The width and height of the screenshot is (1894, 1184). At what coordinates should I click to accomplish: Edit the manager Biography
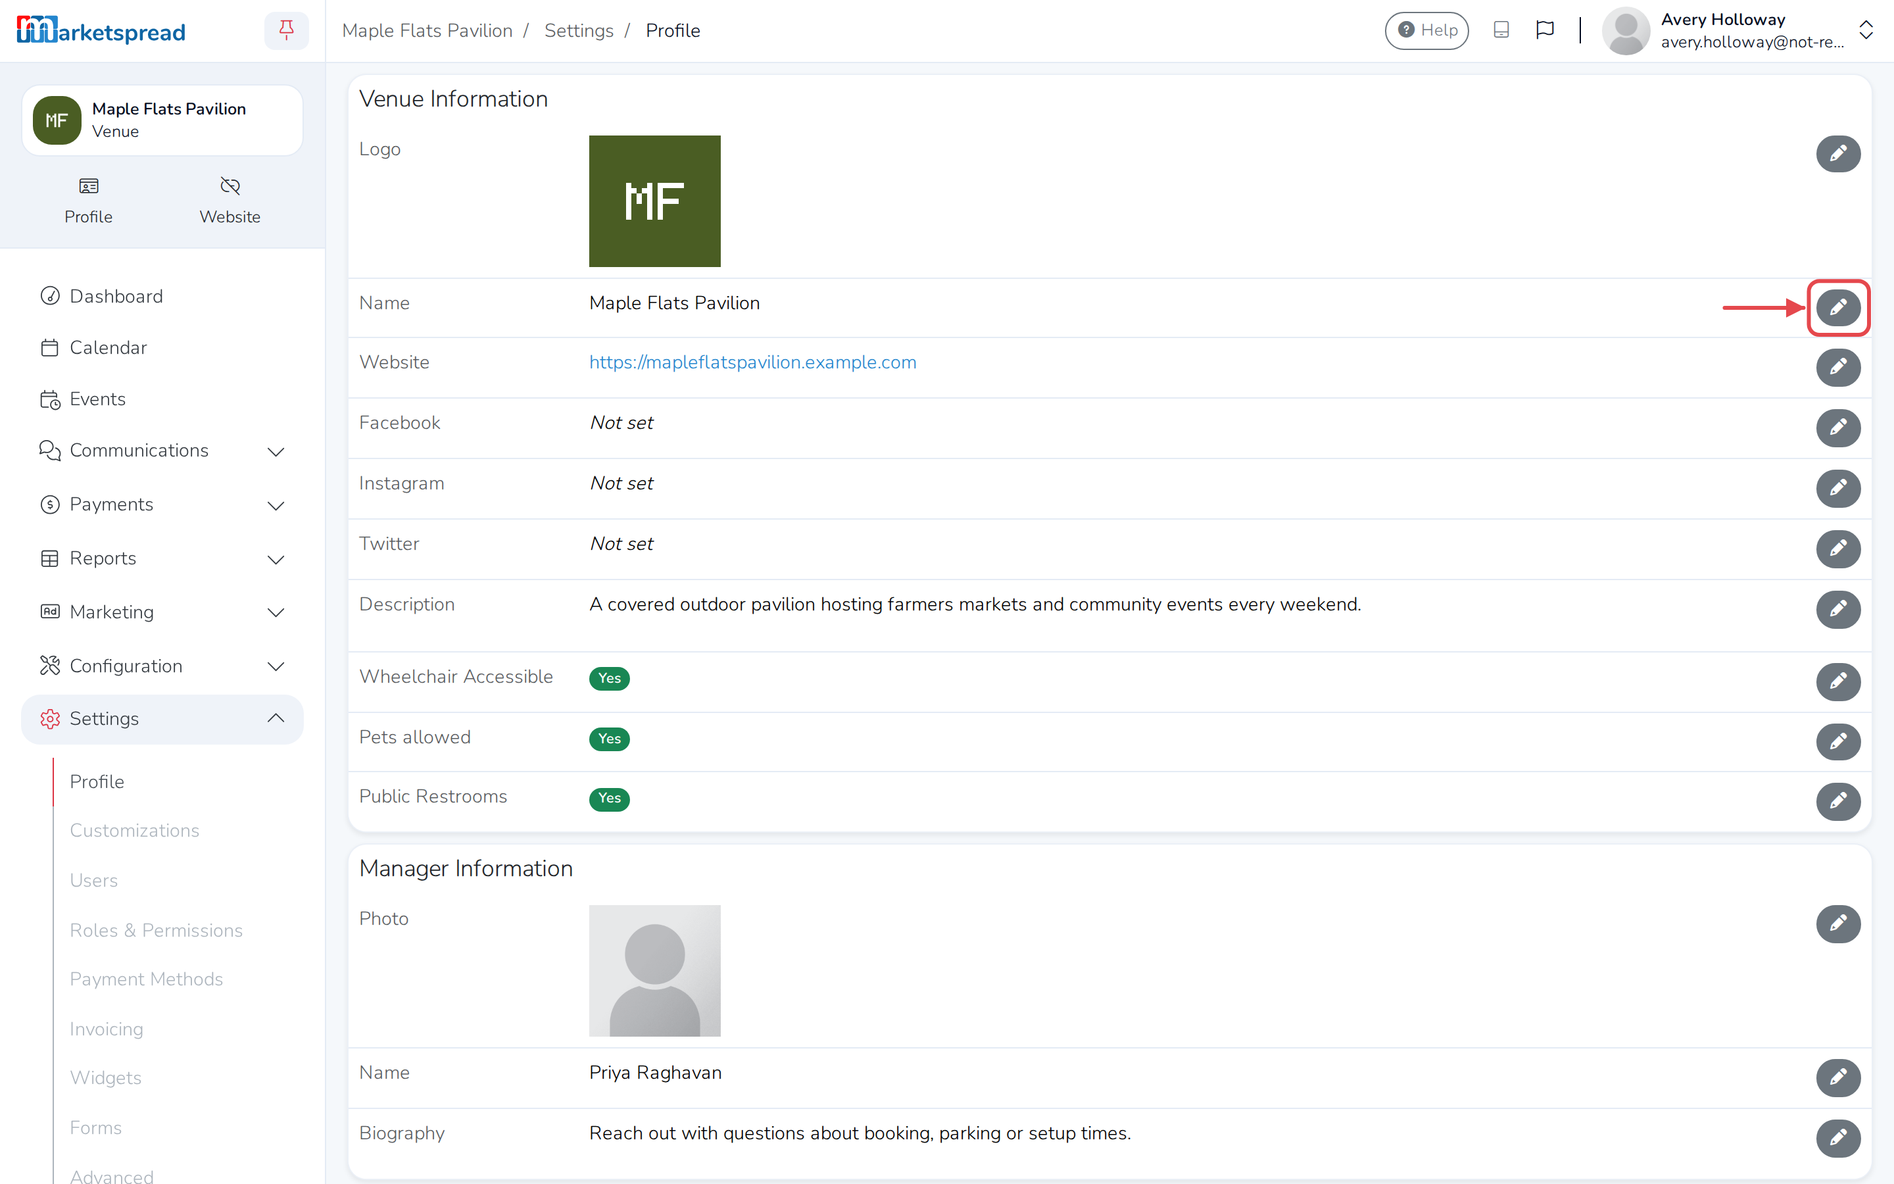click(1837, 1138)
